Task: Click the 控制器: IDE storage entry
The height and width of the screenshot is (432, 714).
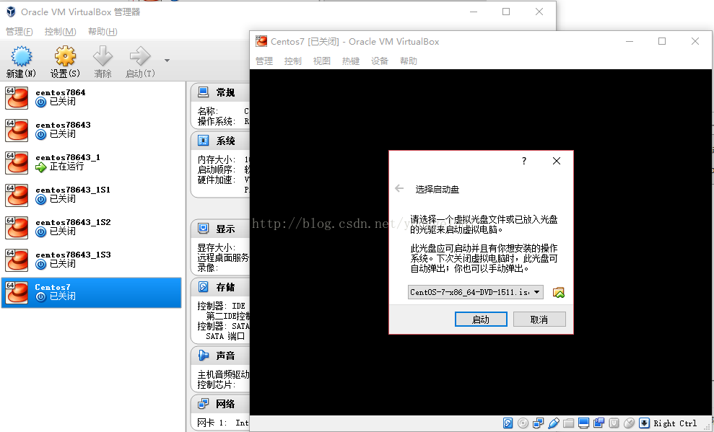Action: tap(222, 306)
